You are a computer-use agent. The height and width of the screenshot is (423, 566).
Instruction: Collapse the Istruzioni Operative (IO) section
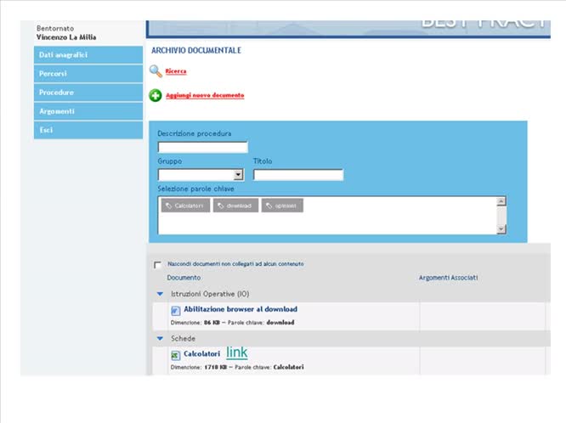[x=159, y=294]
